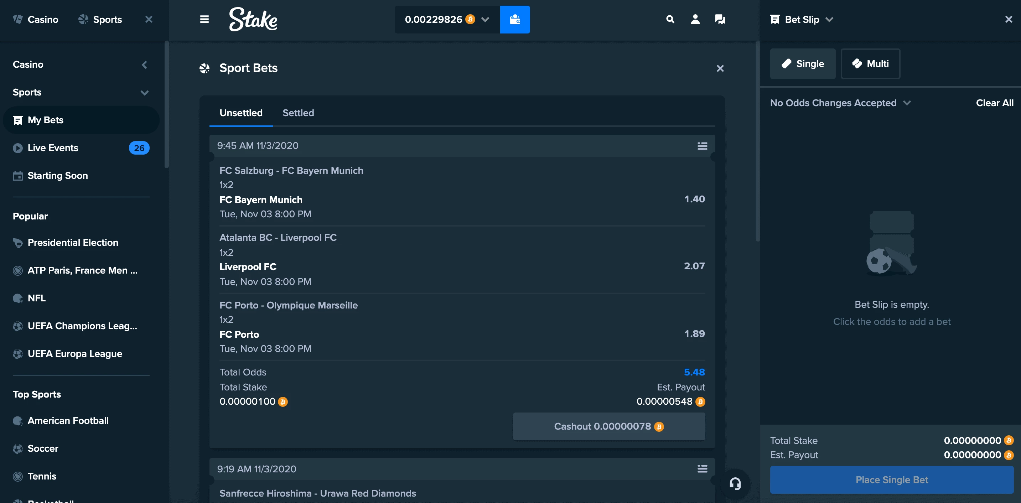
Task: Click the NFL helmet icon
Action: tap(18, 298)
